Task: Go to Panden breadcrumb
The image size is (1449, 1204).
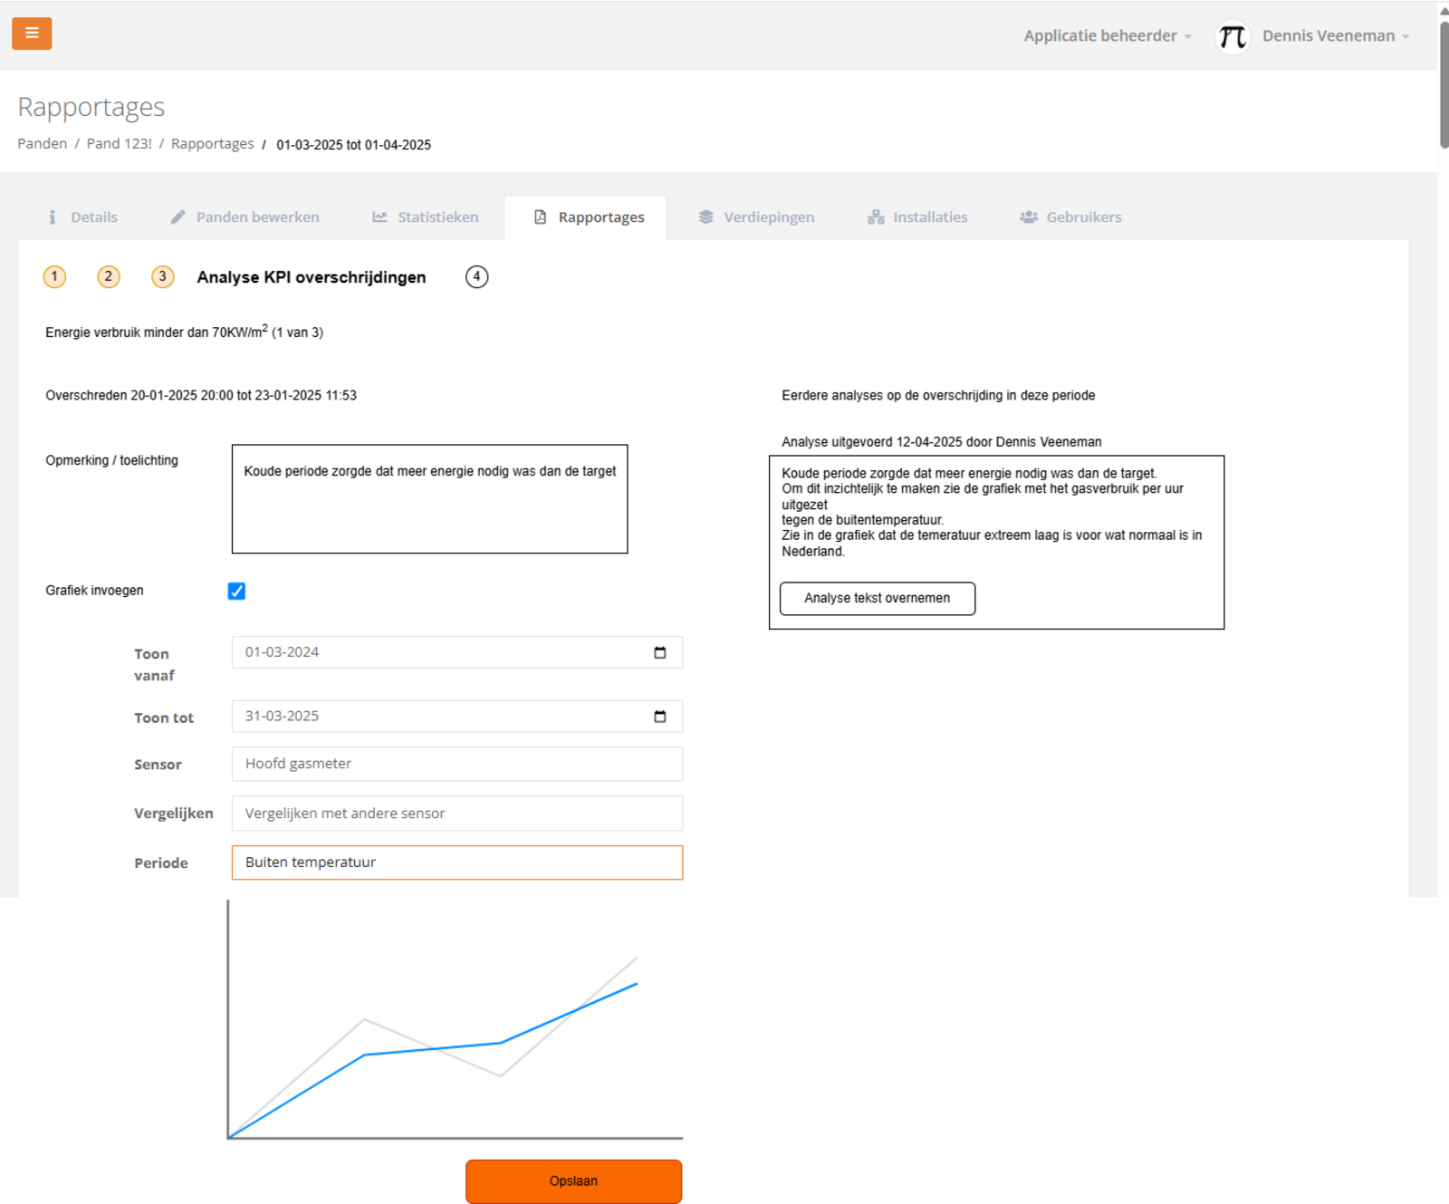Action: [43, 144]
